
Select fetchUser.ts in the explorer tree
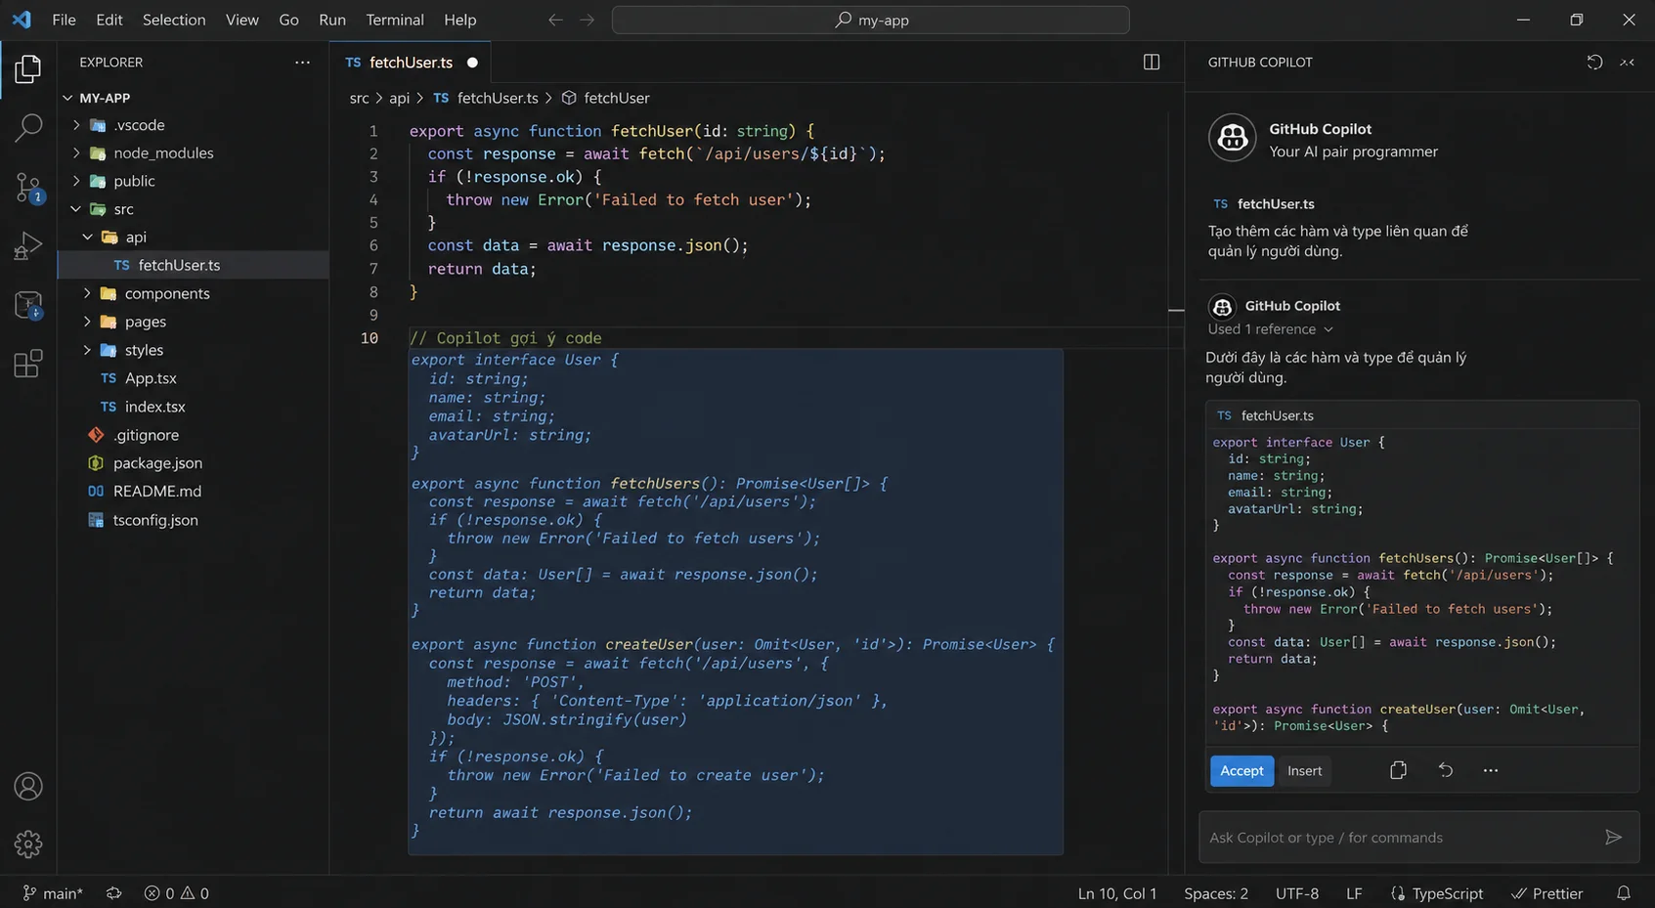point(194,265)
